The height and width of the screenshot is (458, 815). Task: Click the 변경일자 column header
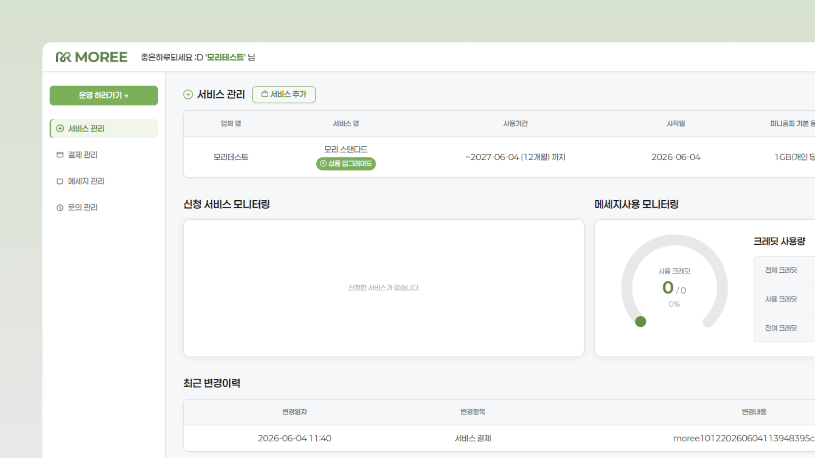click(295, 412)
